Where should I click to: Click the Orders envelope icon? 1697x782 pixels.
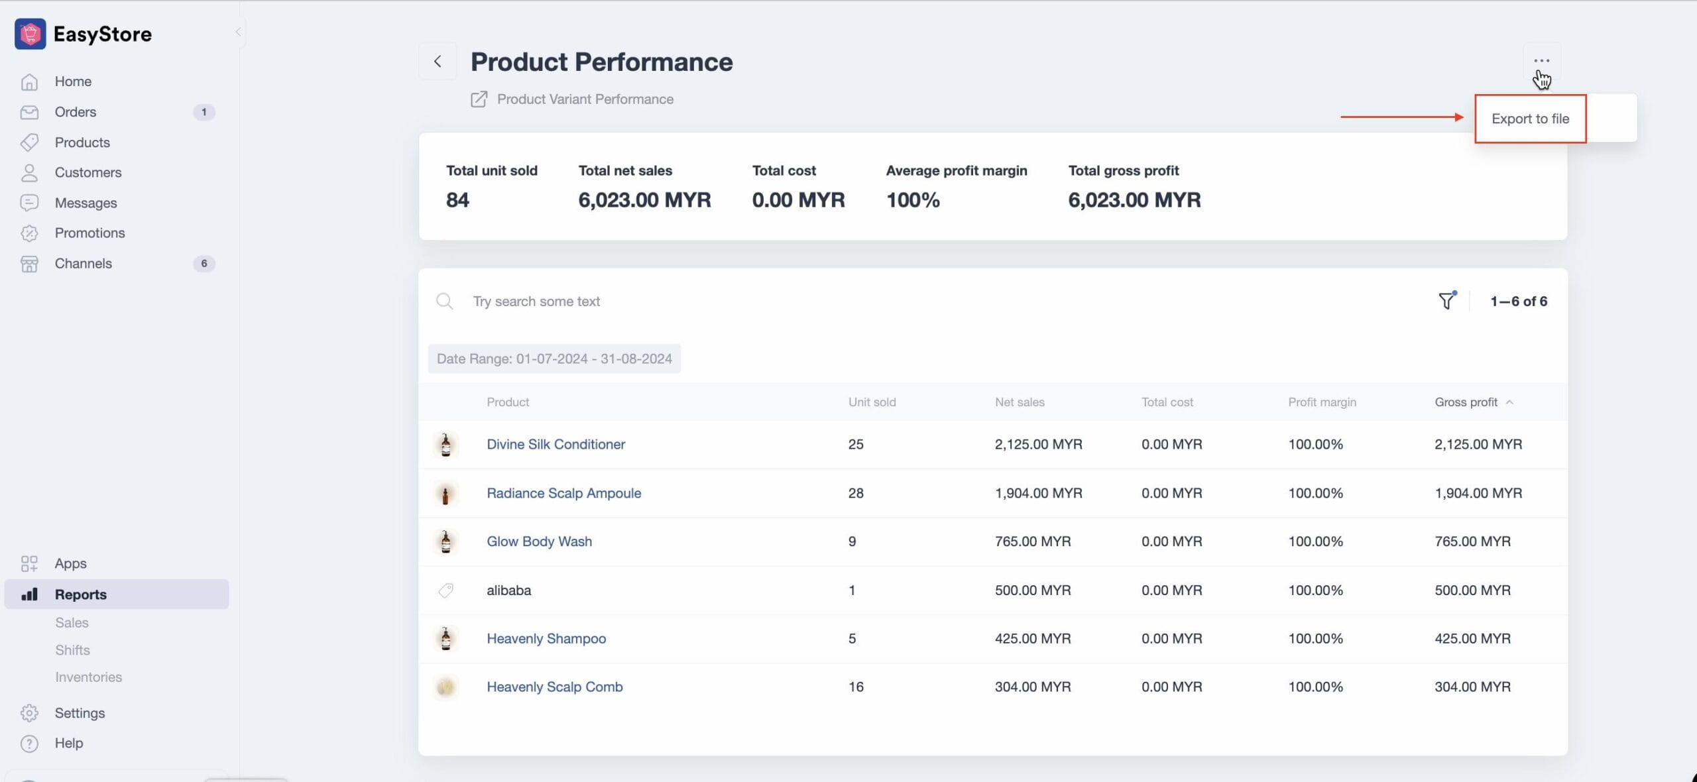pyautogui.click(x=29, y=112)
